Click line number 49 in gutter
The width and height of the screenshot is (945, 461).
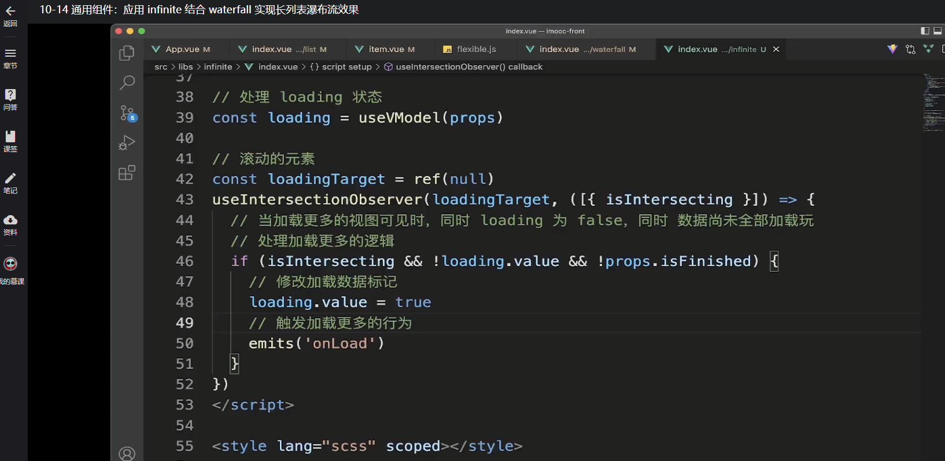[184, 323]
